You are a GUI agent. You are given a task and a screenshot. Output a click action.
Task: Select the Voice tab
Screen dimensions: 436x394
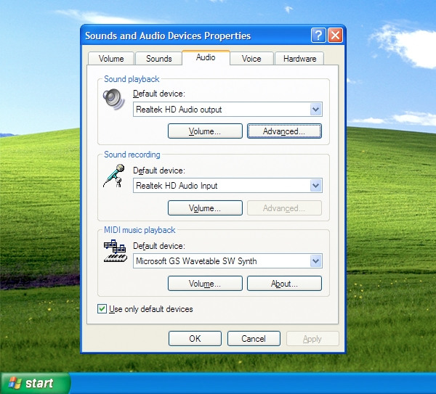pyautogui.click(x=251, y=59)
